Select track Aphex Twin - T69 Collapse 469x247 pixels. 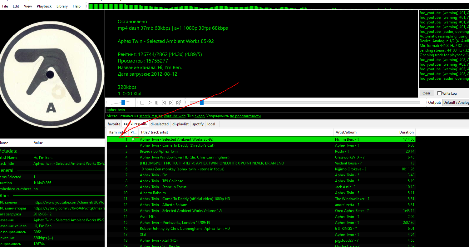(261, 181)
